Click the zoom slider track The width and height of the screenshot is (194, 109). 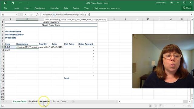point(175,106)
